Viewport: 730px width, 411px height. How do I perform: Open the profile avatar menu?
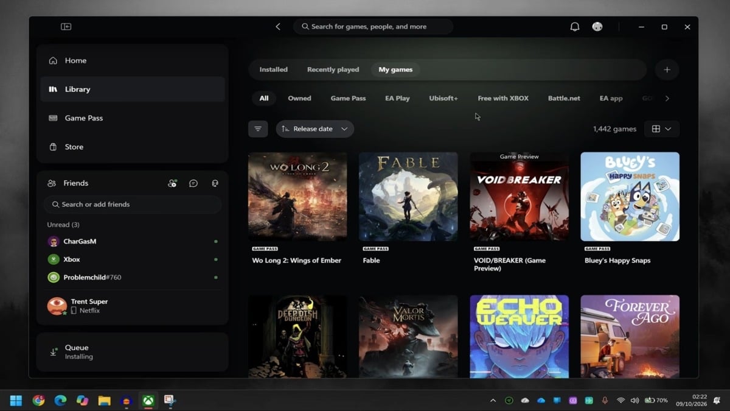[597, 27]
